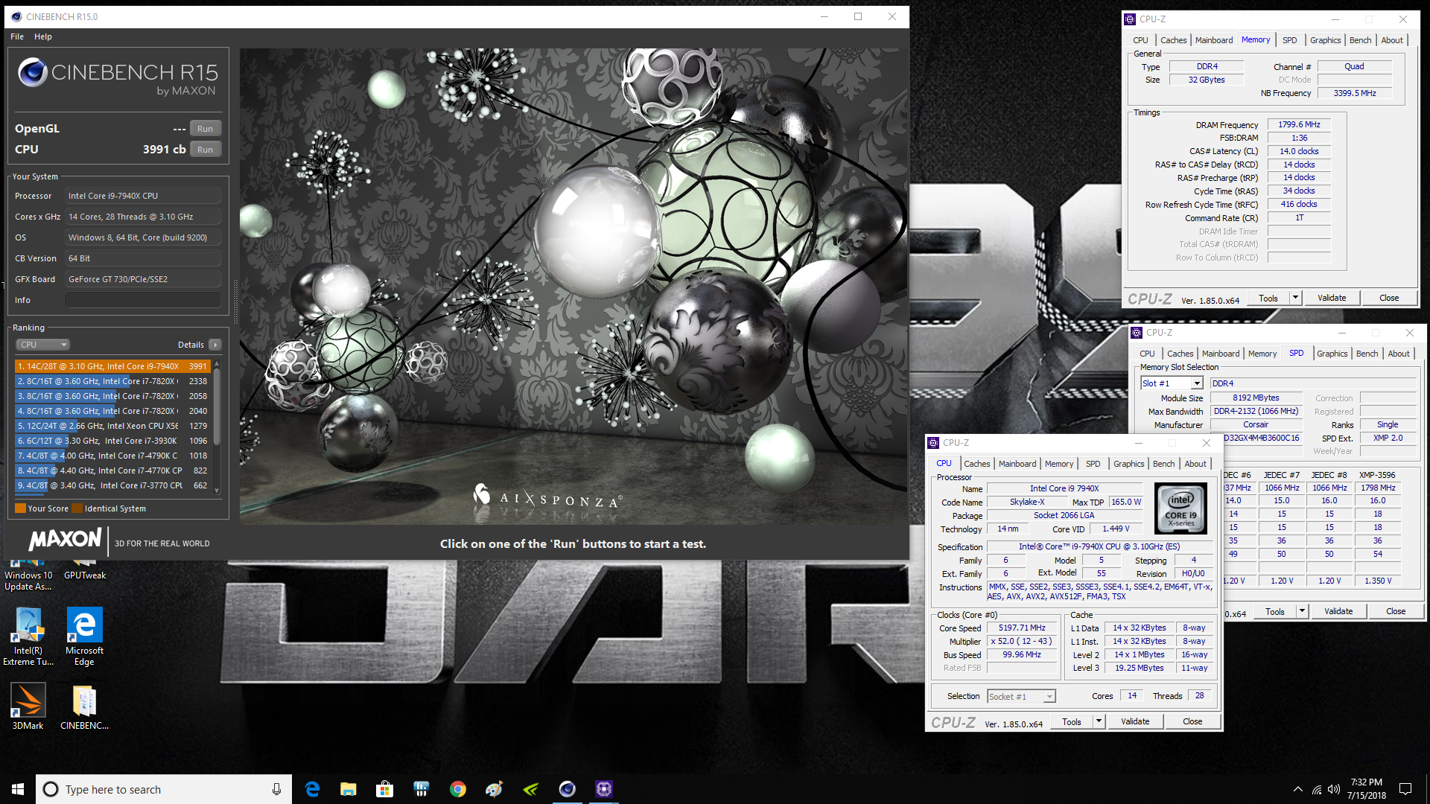Open the Mainboard tab in the front CPU-Z window
This screenshot has height=804, width=1430.
click(x=1017, y=464)
